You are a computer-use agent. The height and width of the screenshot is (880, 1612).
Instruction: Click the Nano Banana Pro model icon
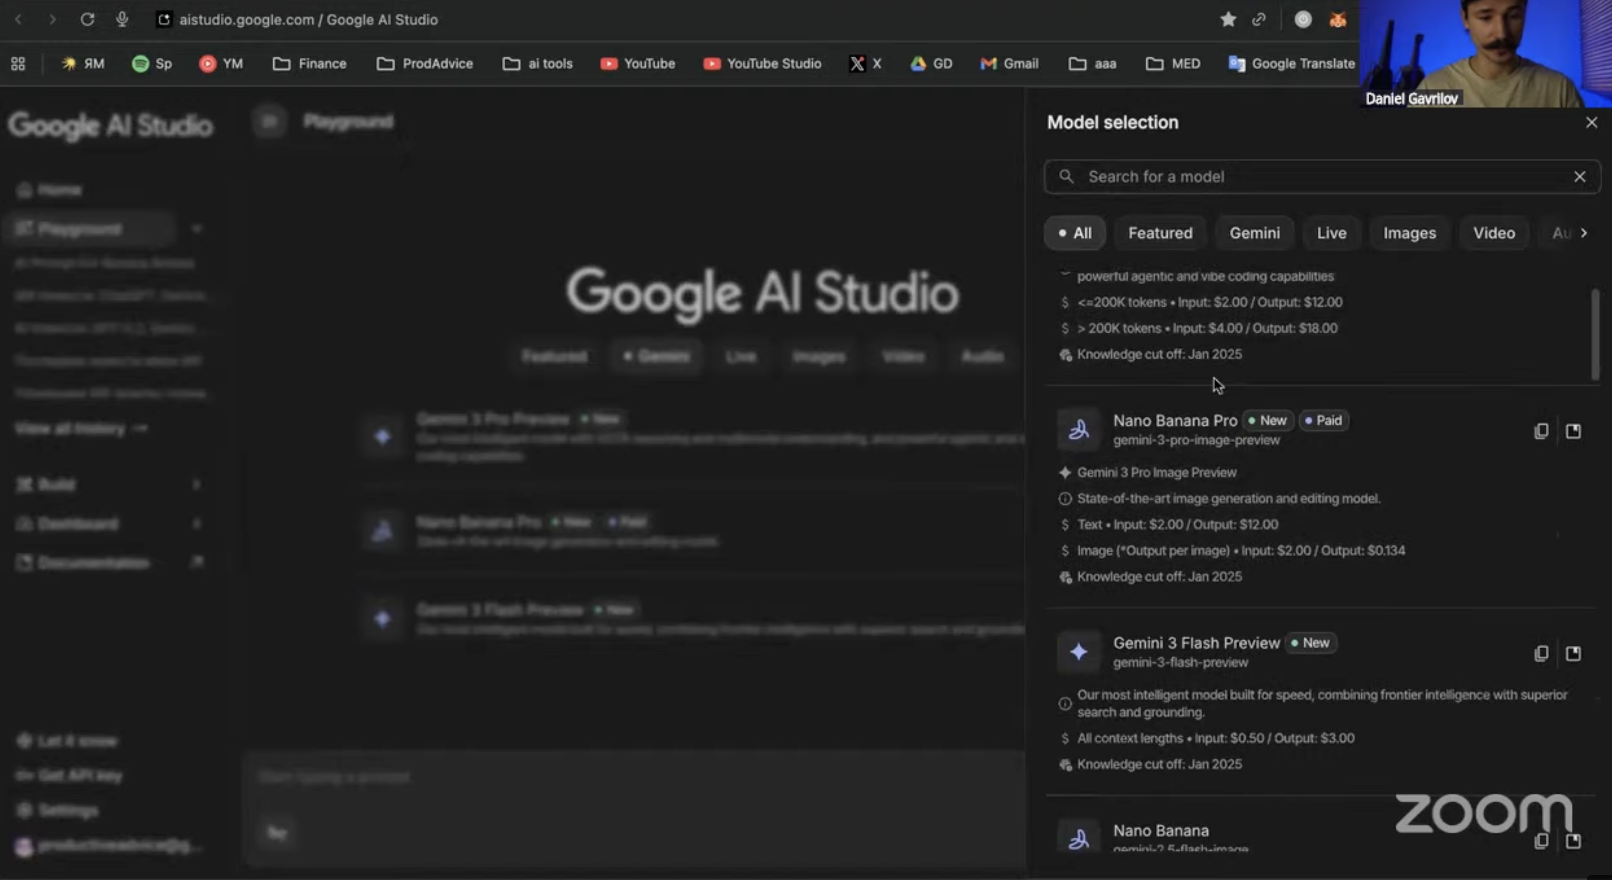click(x=1078, y=430)
